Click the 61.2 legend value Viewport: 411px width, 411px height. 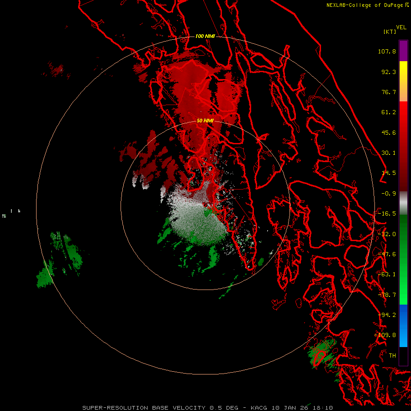point(389,112)
